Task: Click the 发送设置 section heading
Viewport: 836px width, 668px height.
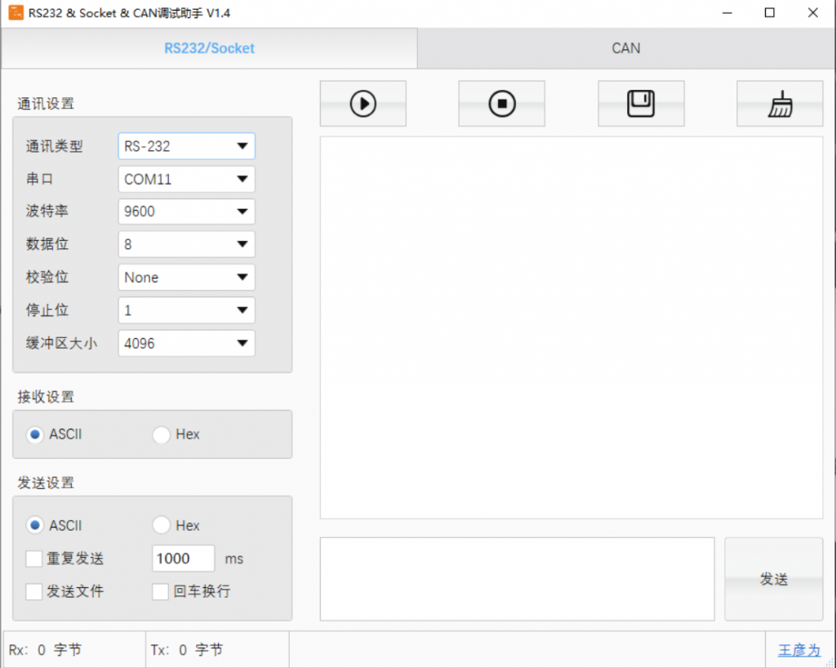Action: click(x=46, y=483)
